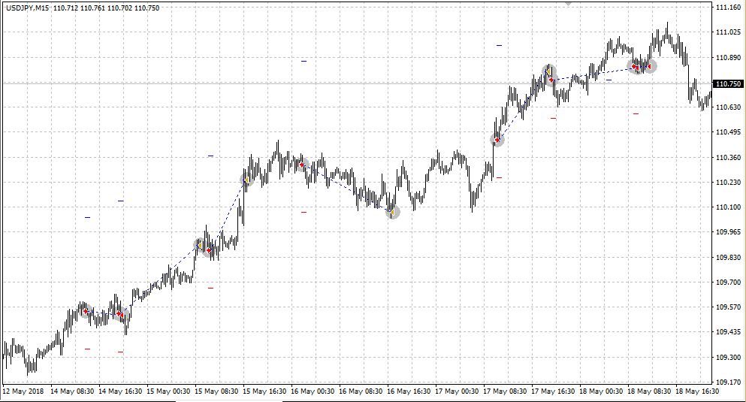
Task: Select the first trade marker near 14 May 08:30
Action: [86, 312]
